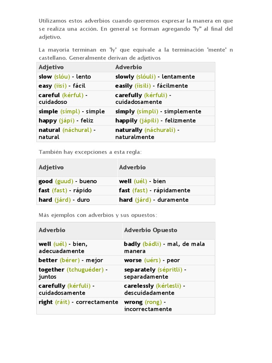Click the line 'Más ejemplos con adverbios y sus opuestos:'
The width and height of the screenshot is (272, 363).
(97, 215)
